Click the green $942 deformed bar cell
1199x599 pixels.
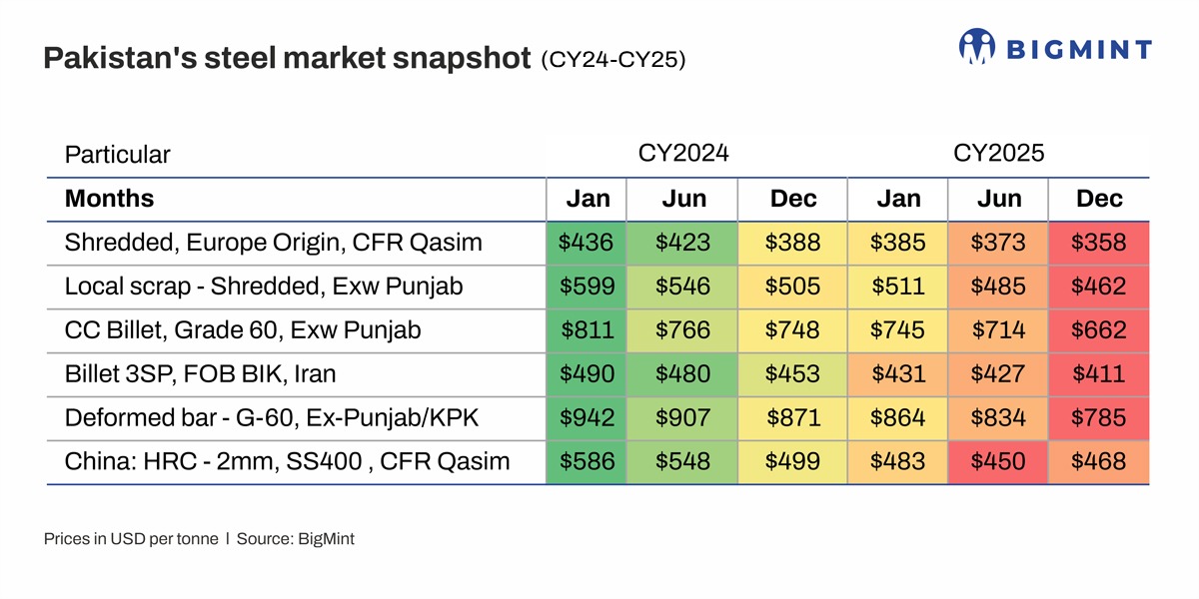pyautogui.click(x=587, y=417)
